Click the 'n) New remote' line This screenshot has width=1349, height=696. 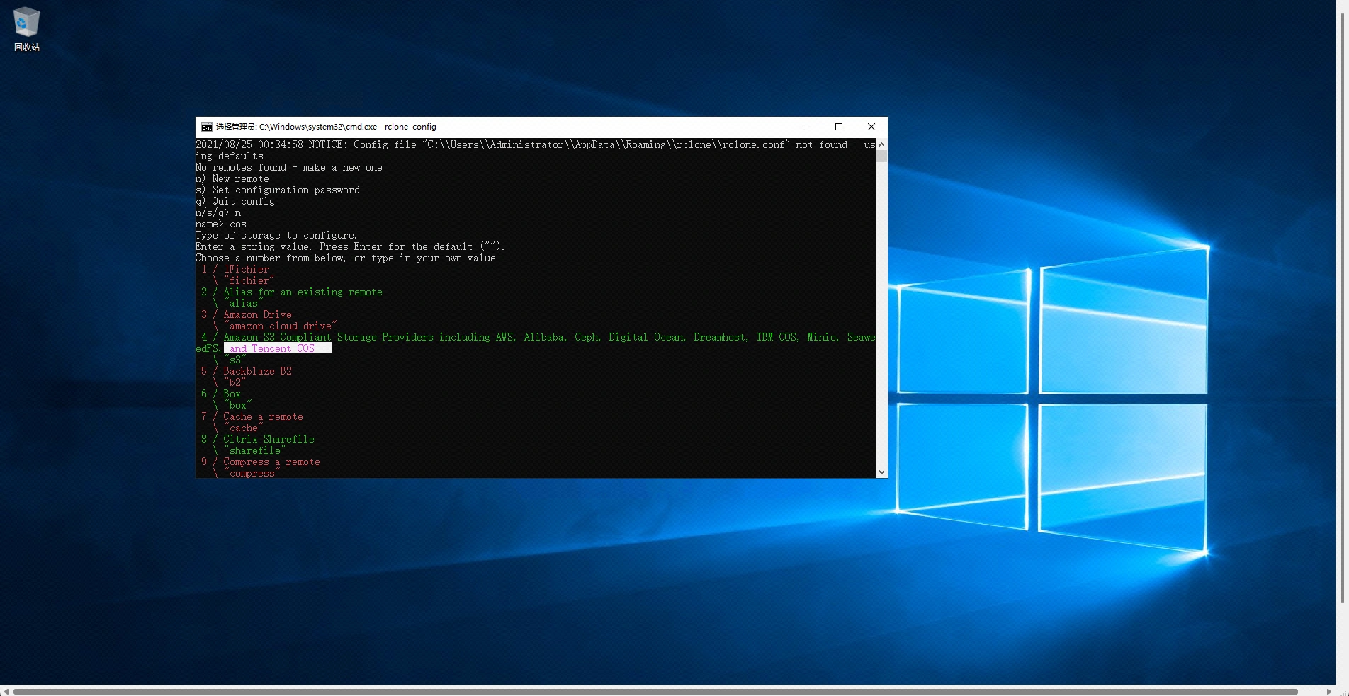click(232, 178)
